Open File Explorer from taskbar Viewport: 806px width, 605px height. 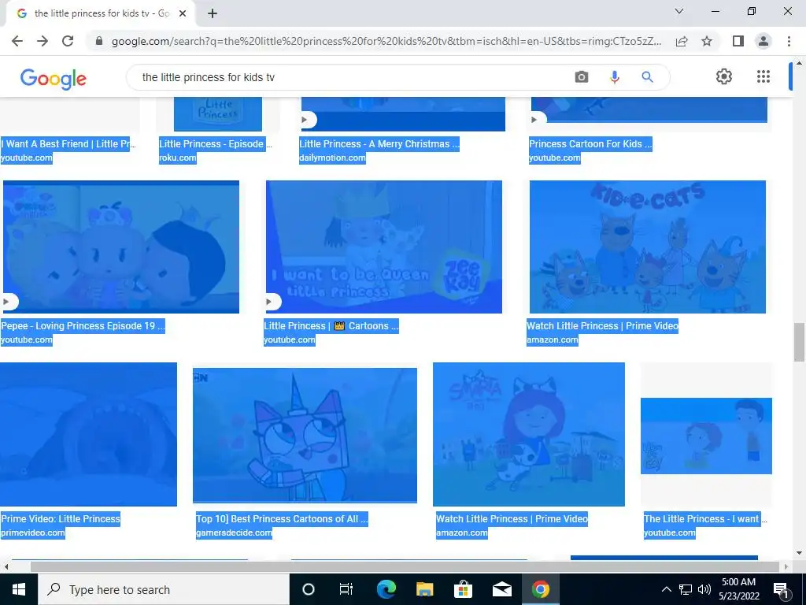click(424, 589)
